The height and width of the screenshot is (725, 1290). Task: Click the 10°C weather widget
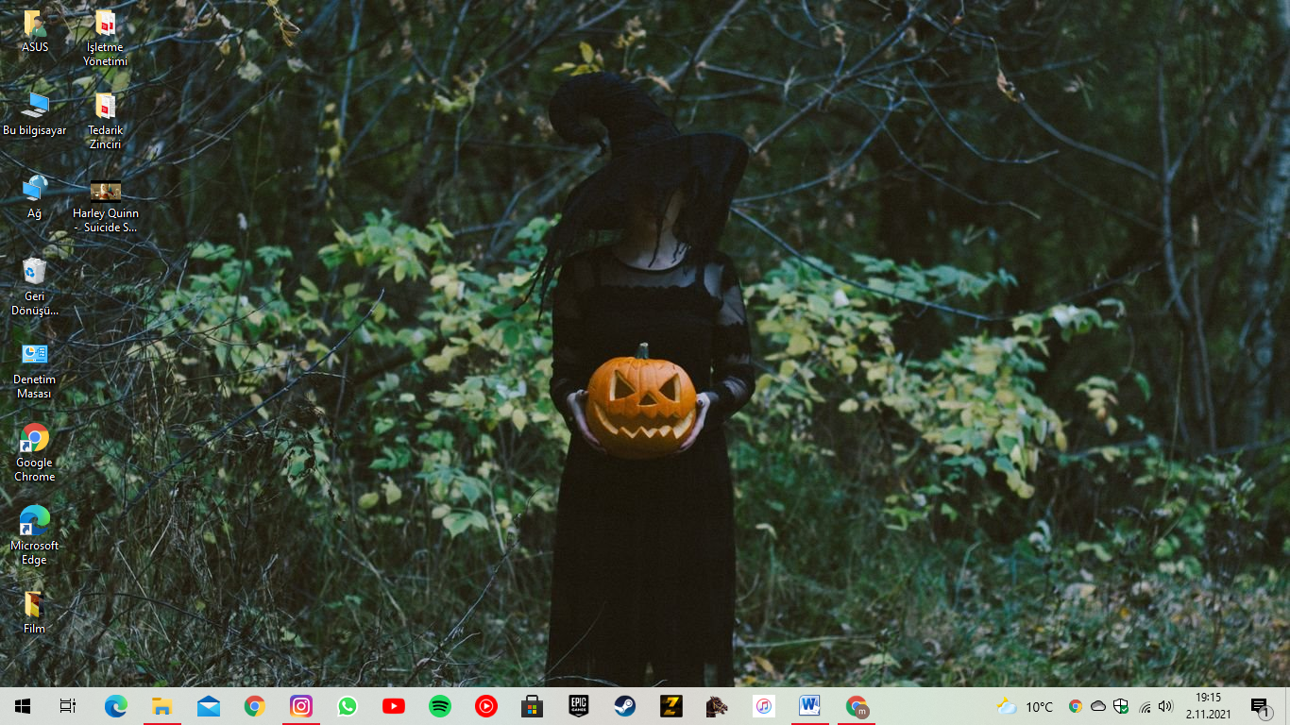point(1026,706)
